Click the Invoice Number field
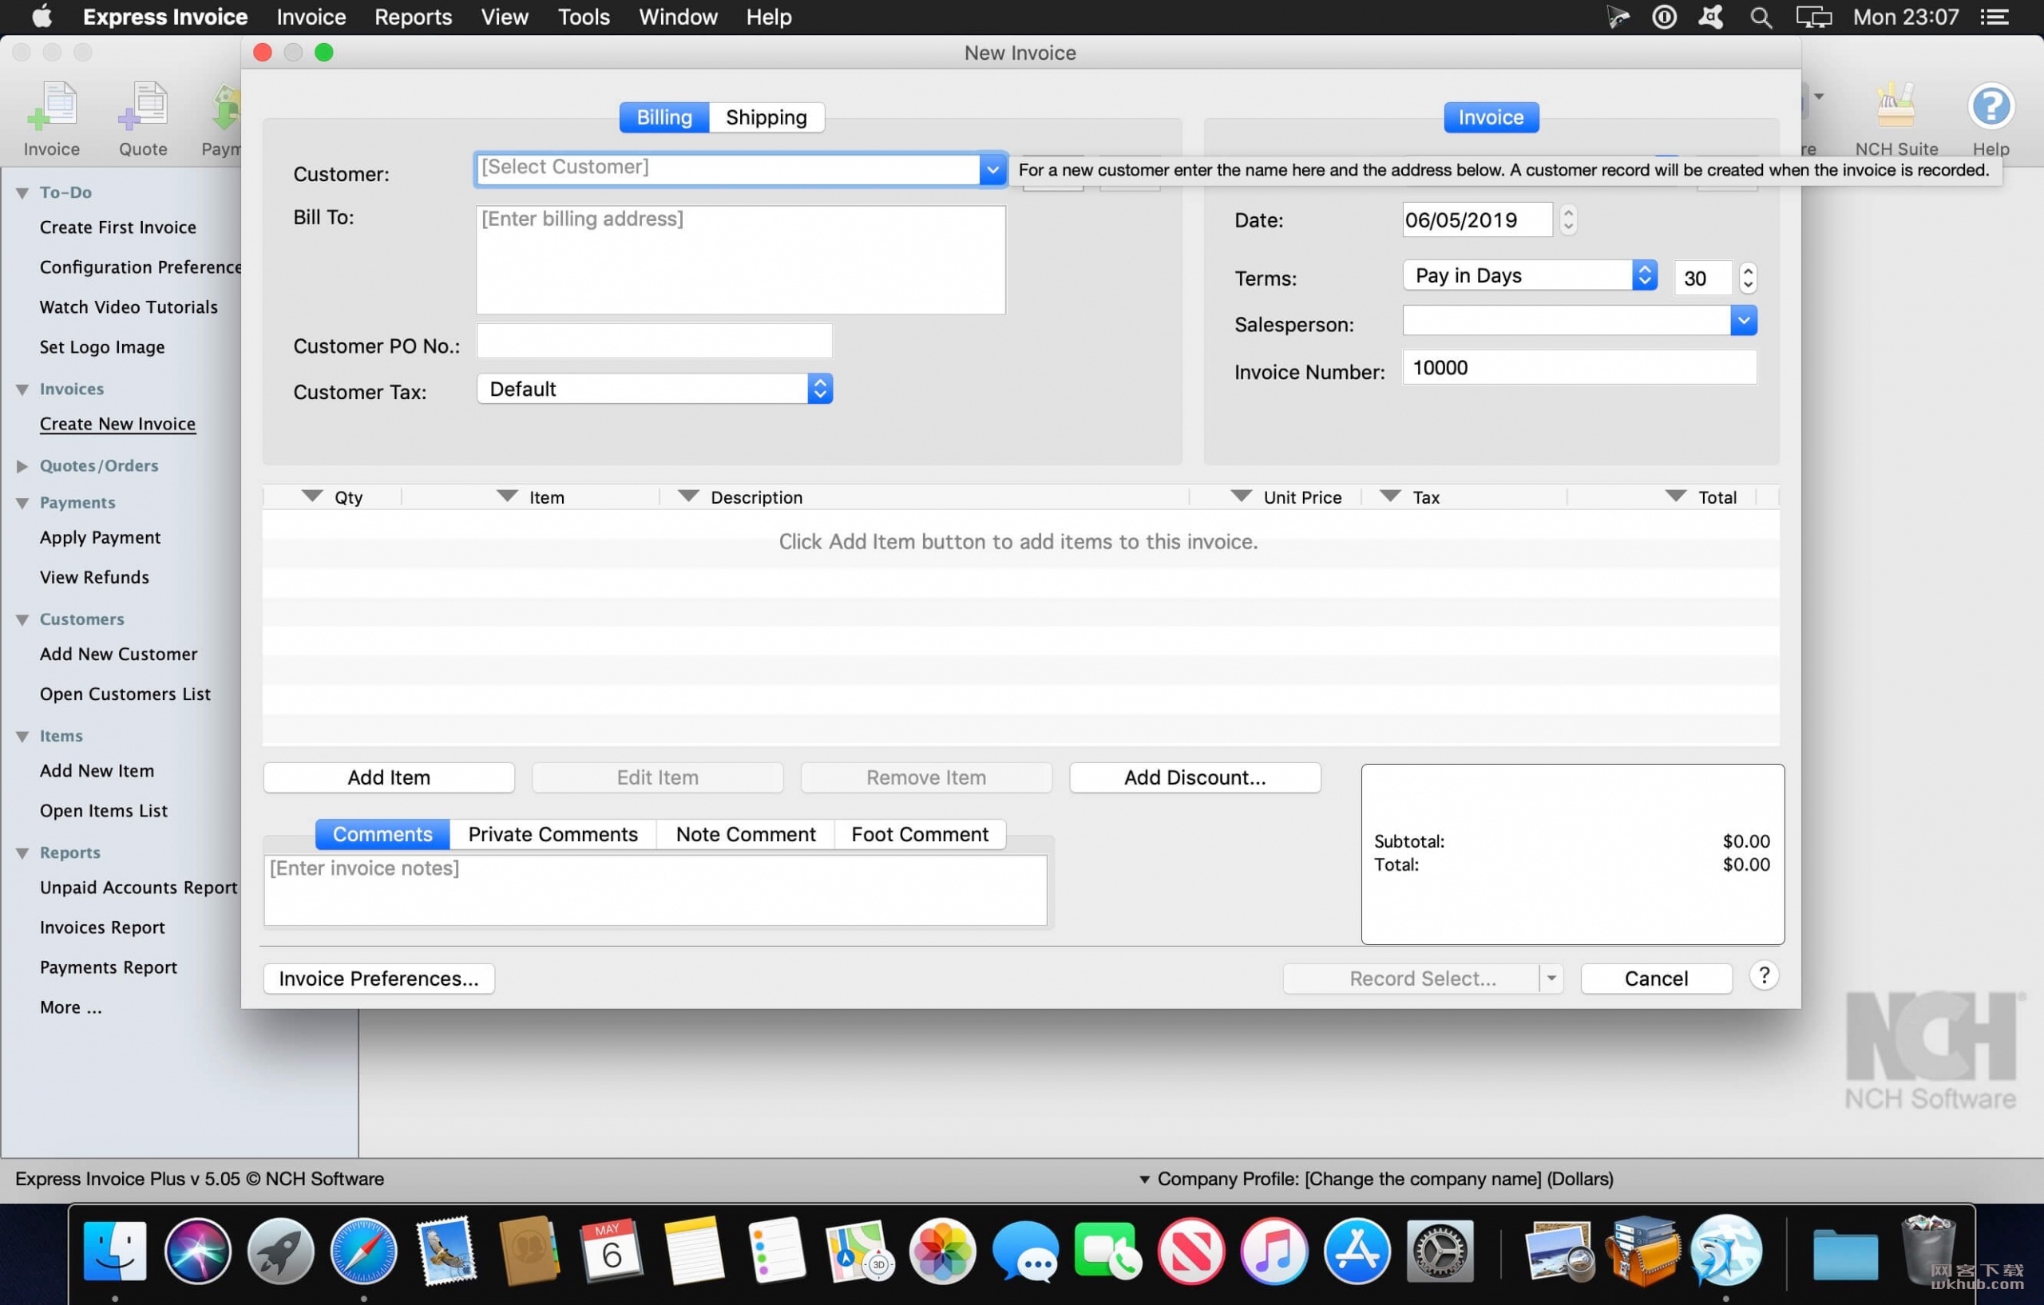This screenshot has width=2044, height=1305. (1579, 367)
